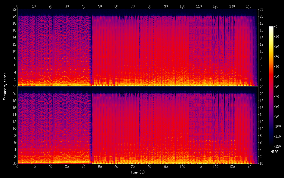Click the "Time (s)" axis label

pos(137,172)
